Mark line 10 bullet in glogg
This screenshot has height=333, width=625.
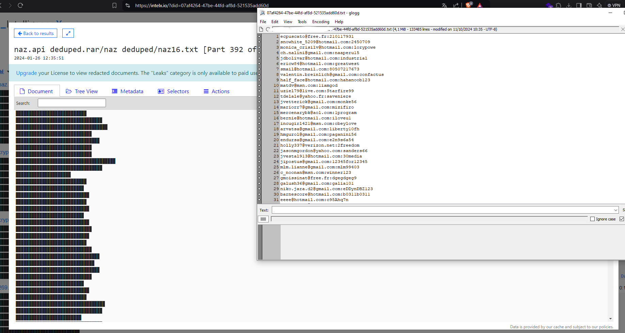point(259,85)
